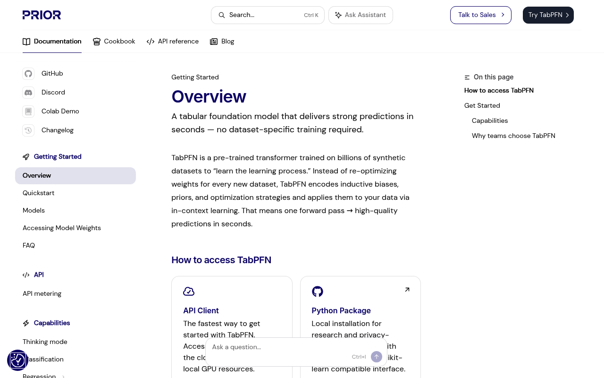This screenshot has height=378, width=604.
Task: Click the Talk to Sales button
Action: coord(481,15)
